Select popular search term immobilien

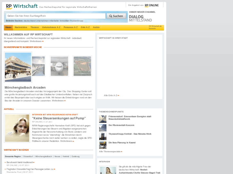click(65, 21)
